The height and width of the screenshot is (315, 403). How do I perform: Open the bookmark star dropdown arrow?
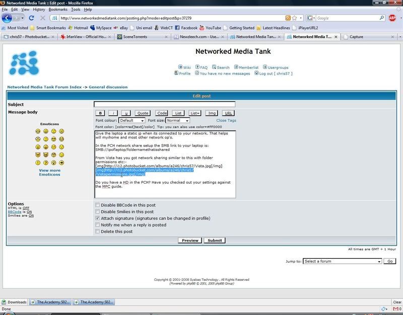pos(301,18)
